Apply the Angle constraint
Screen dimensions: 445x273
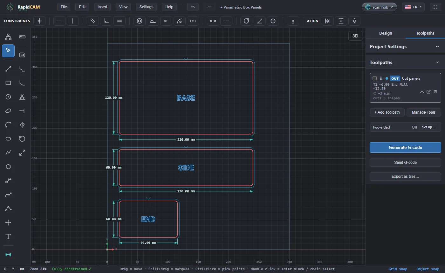coord(260,21)
